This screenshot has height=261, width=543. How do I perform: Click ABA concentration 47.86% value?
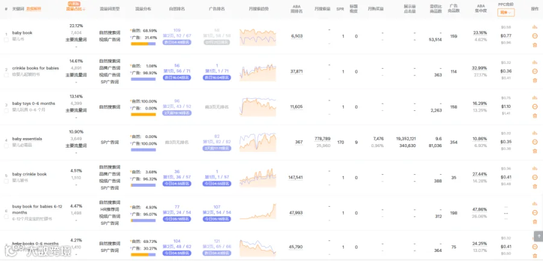(x=480, y=209)
